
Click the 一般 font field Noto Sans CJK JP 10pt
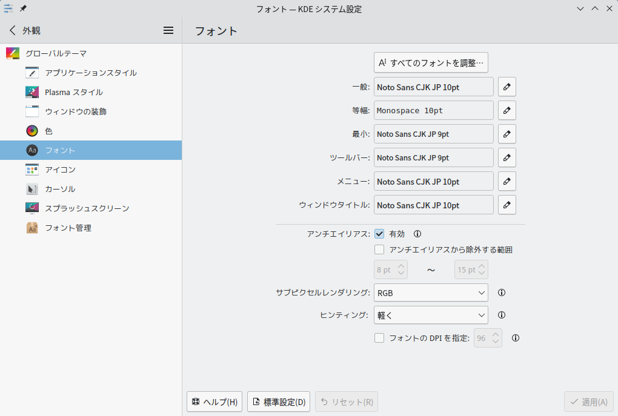434,87
